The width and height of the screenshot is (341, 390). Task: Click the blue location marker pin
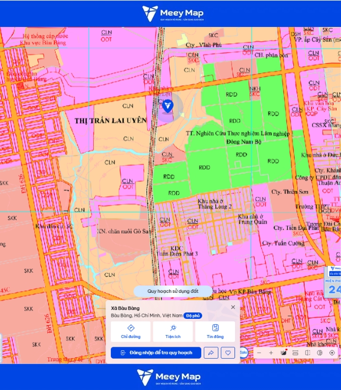[168, 106]
